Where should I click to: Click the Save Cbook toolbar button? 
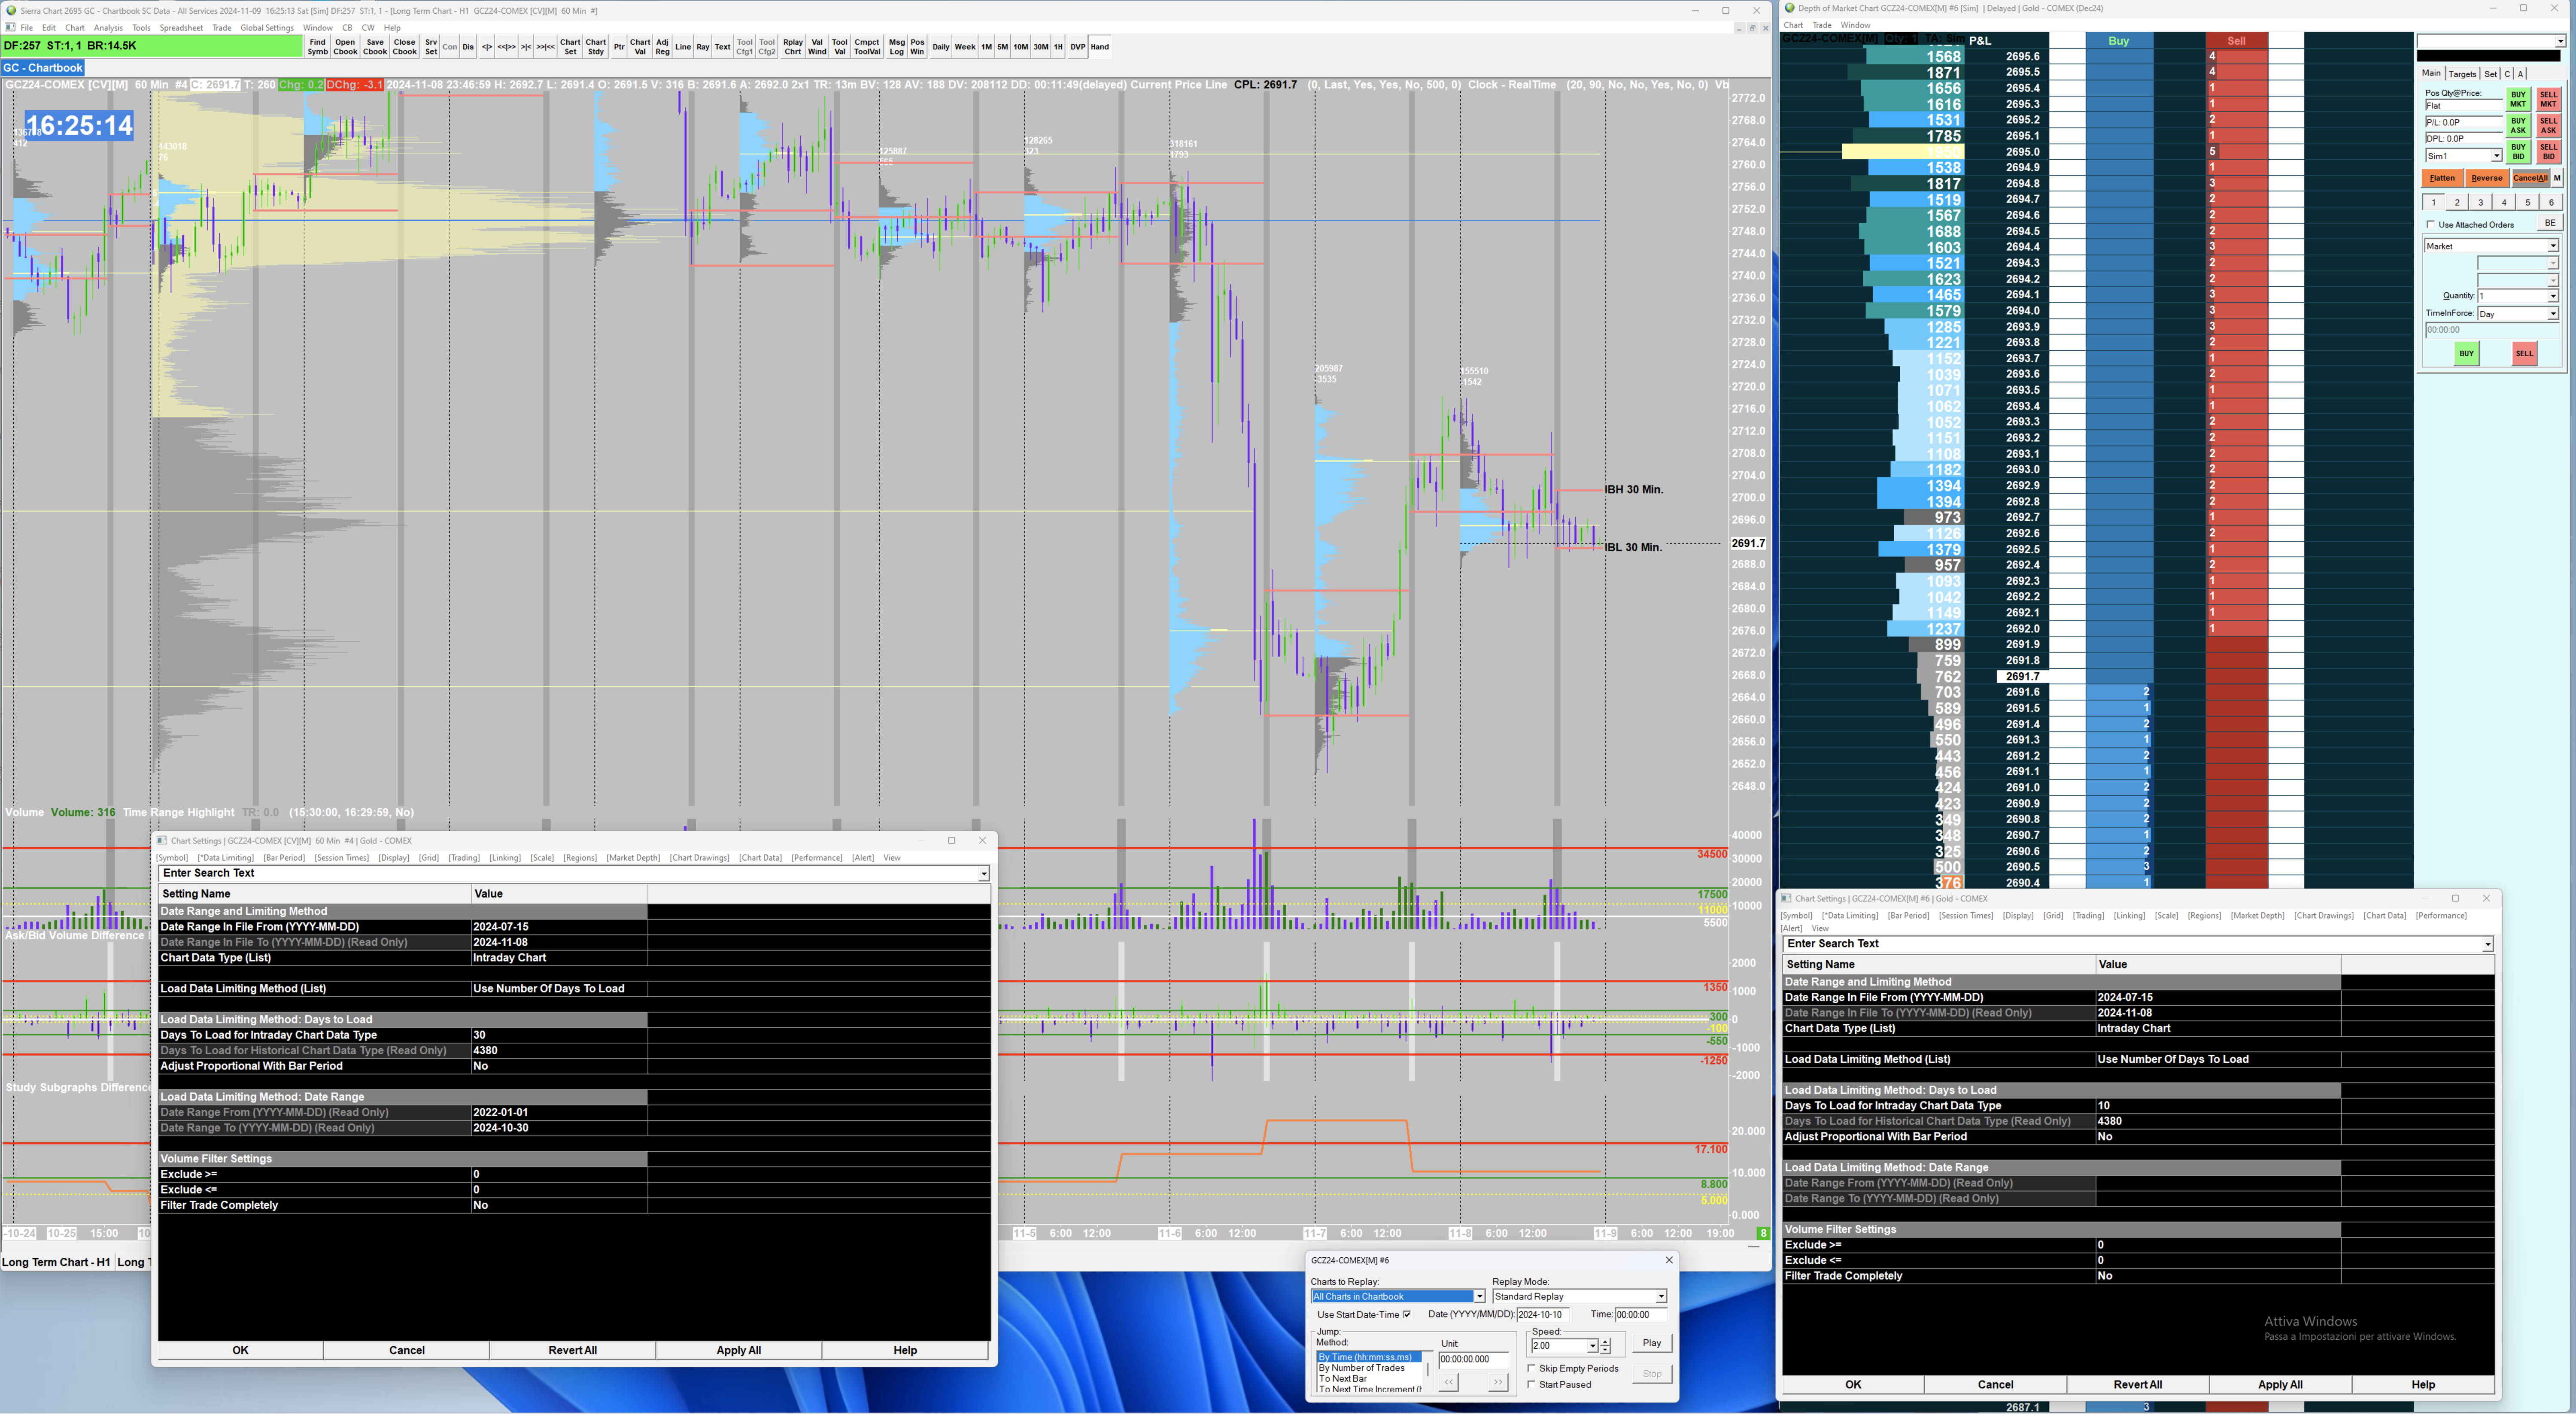click(x=375, y=47)
